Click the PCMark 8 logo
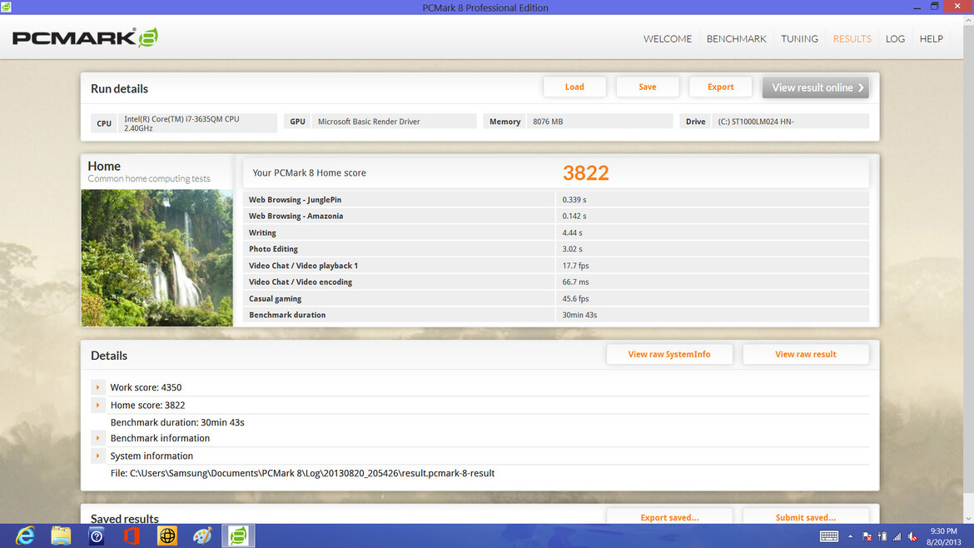The width and height of the screenshot is (974, 548). point(85,38)
